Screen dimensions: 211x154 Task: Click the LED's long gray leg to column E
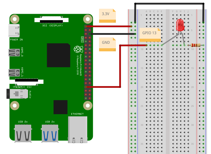point(170,39)
